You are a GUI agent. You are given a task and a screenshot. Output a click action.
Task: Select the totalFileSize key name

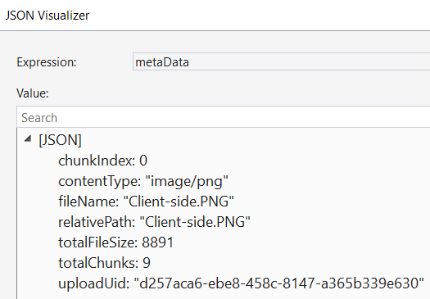click(x=98, y=242)
